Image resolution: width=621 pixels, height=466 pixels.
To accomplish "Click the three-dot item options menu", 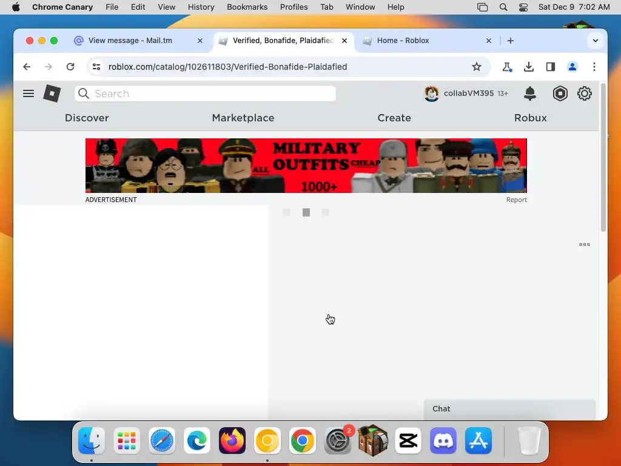I will pos(585,245).
